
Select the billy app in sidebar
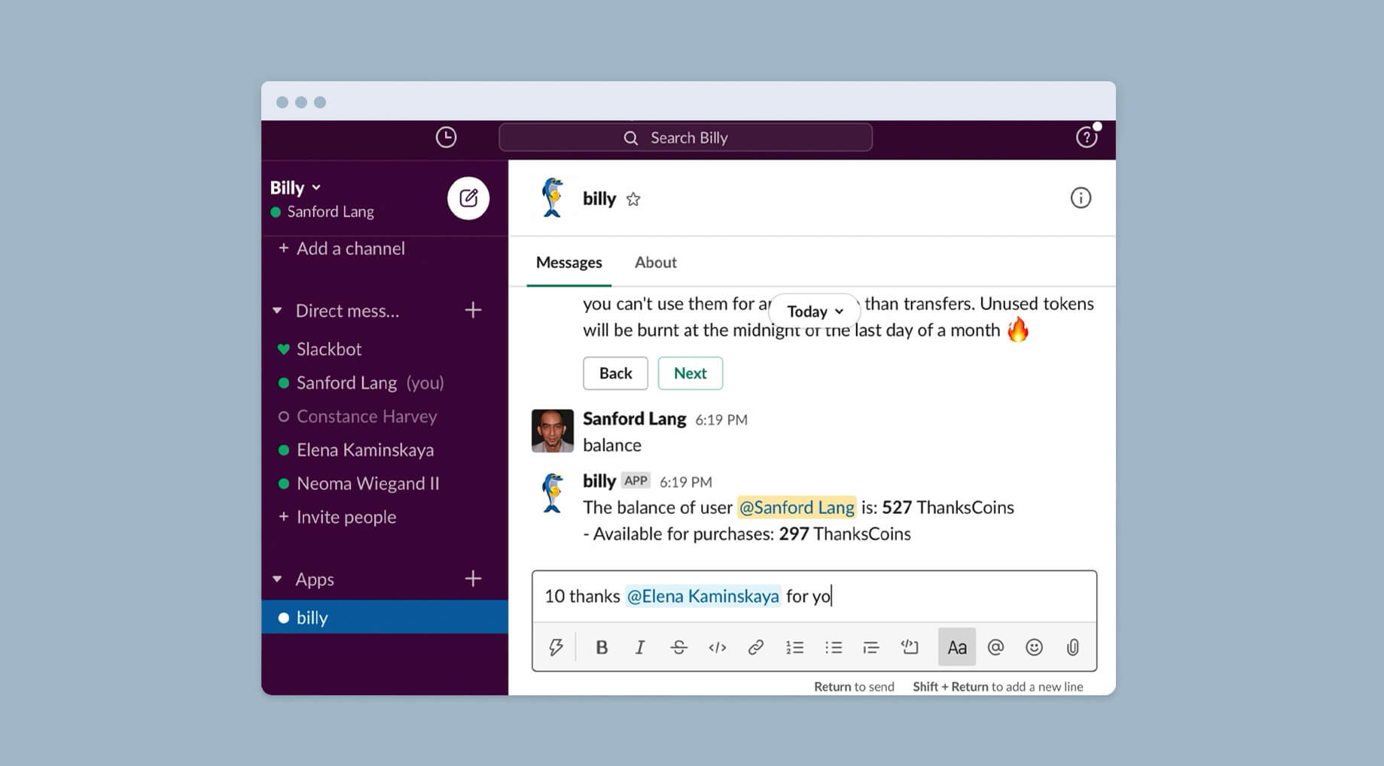pyautogui.click(x=385, y=618)
